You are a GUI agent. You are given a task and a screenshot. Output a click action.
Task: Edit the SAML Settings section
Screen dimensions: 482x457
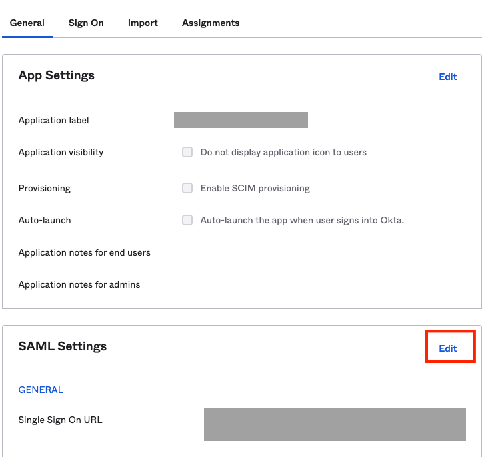coord(447,348)
